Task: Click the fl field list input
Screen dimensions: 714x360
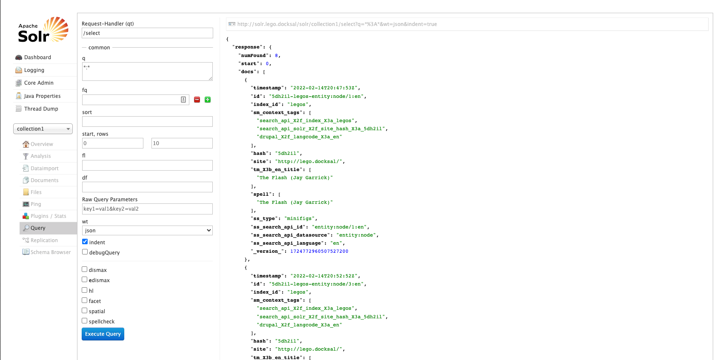Action: 147,165
